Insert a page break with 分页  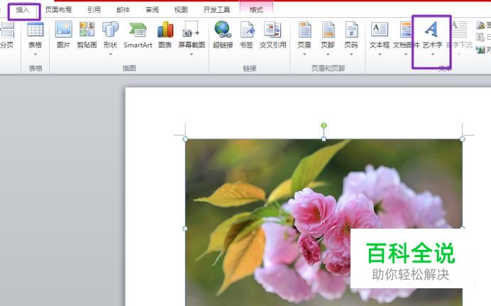pos(7,35)
